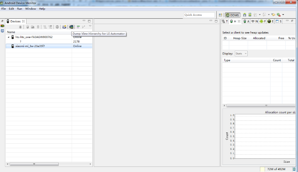Open the Help menu
This screenshot has height=172, width=298.
42,9
